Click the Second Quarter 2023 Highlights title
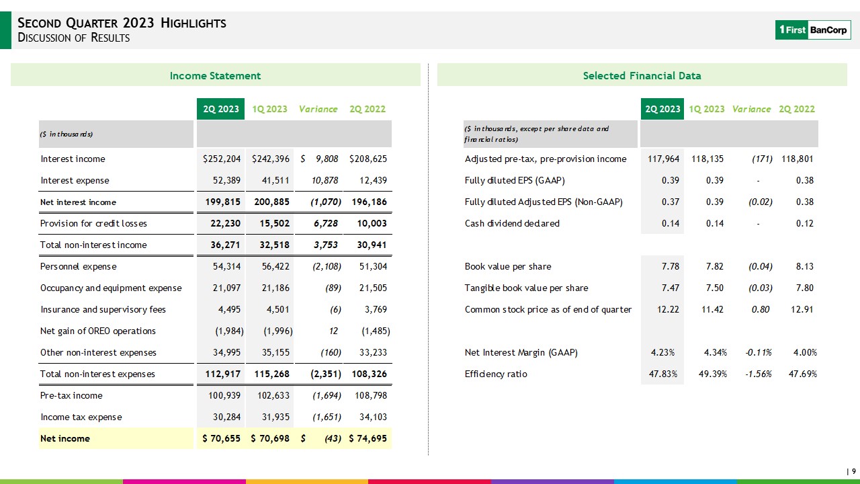This screenshot has height=484, width=860. point(122,24)
